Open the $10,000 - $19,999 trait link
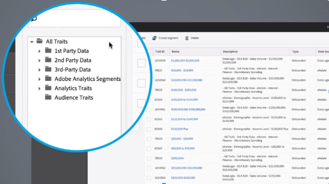The height and width of the screenshot is (184, 329). (182, 71)
